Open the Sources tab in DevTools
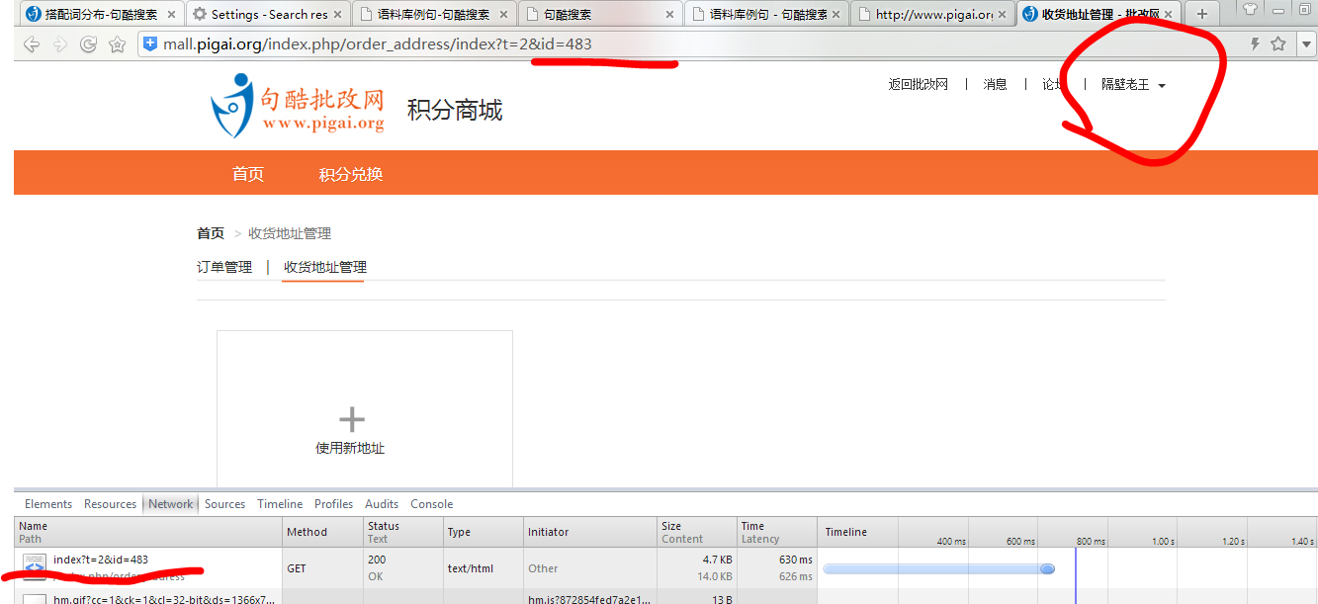This screenshot has height=604, width=1318. click(x=225, y=504)
